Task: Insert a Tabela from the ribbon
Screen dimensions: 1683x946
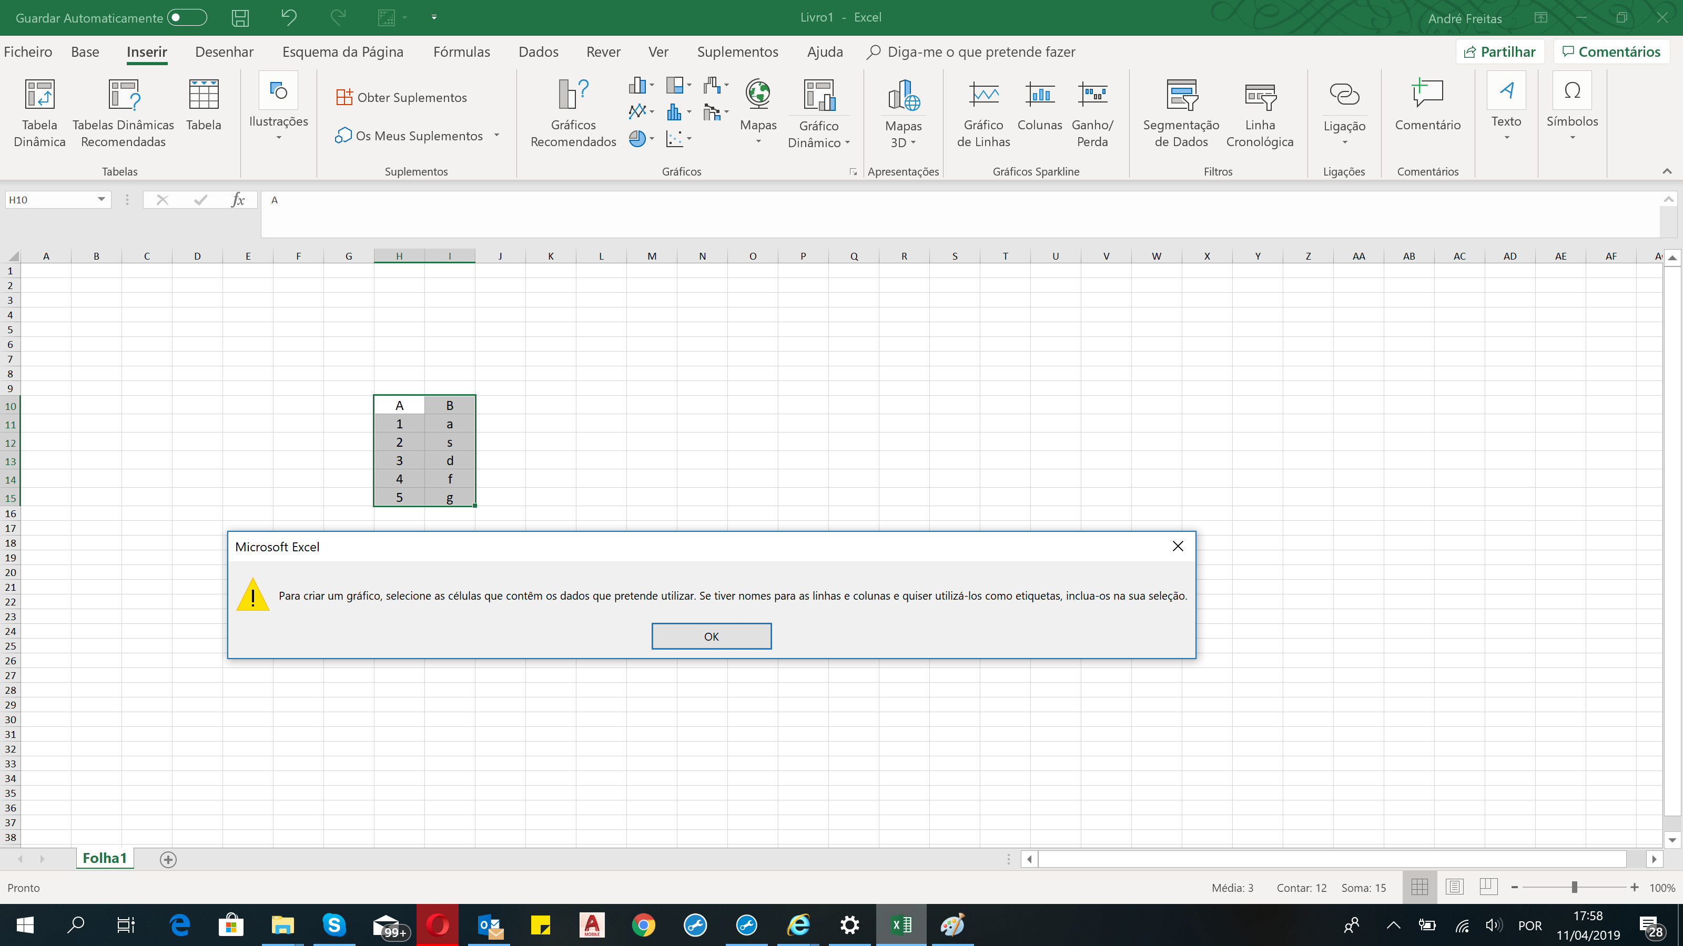Action: click(x=203, y=105)
